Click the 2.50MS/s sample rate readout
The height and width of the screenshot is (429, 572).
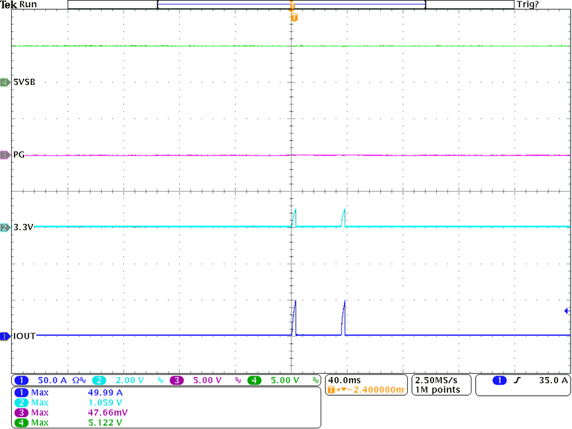pos(436,380)
